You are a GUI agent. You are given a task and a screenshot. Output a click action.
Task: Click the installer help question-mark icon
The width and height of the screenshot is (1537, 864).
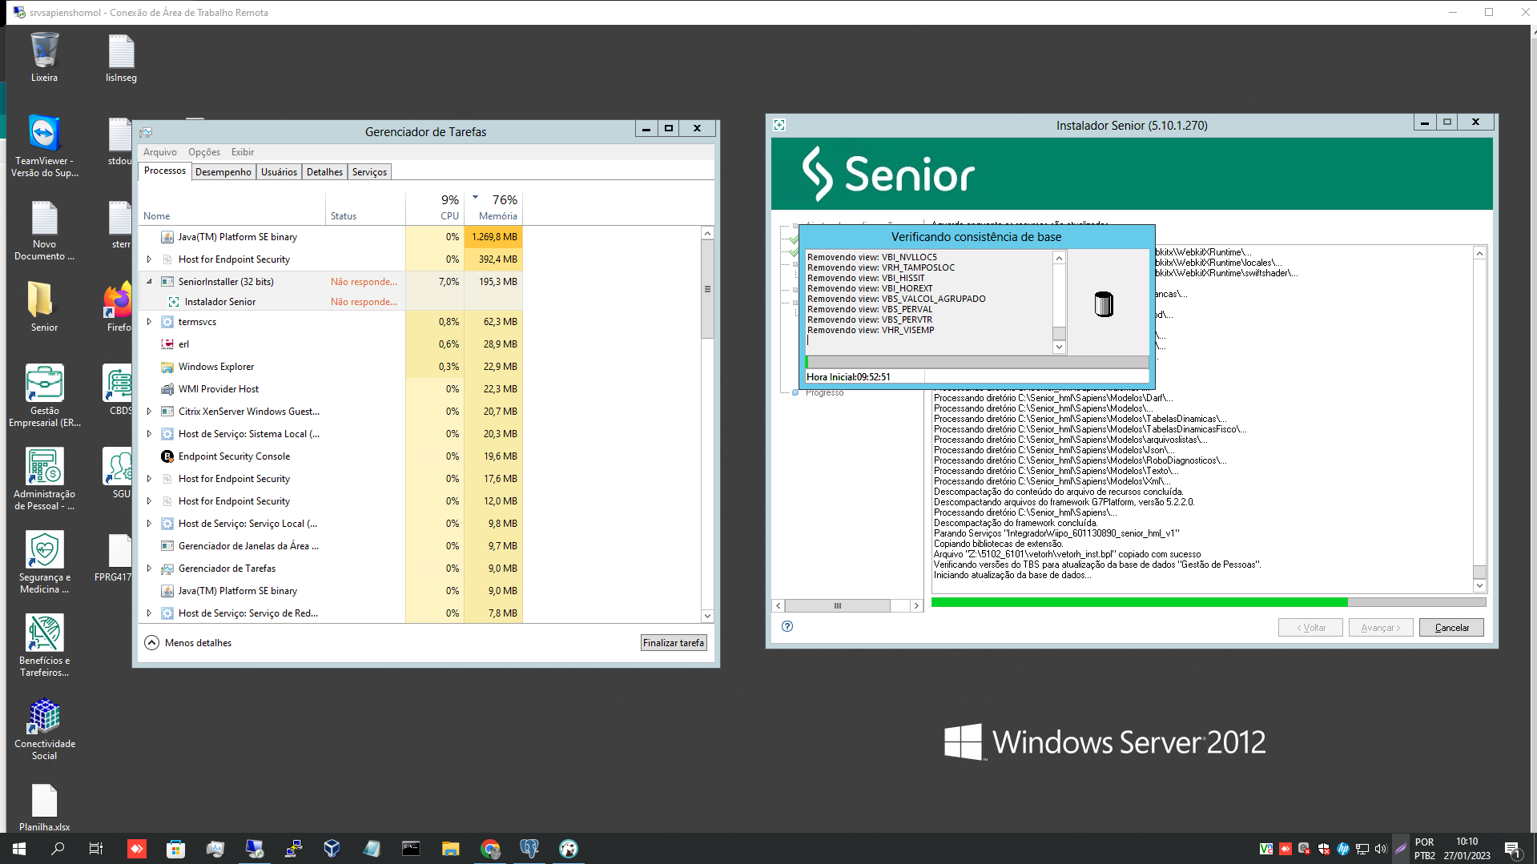(x=787, y=626)
